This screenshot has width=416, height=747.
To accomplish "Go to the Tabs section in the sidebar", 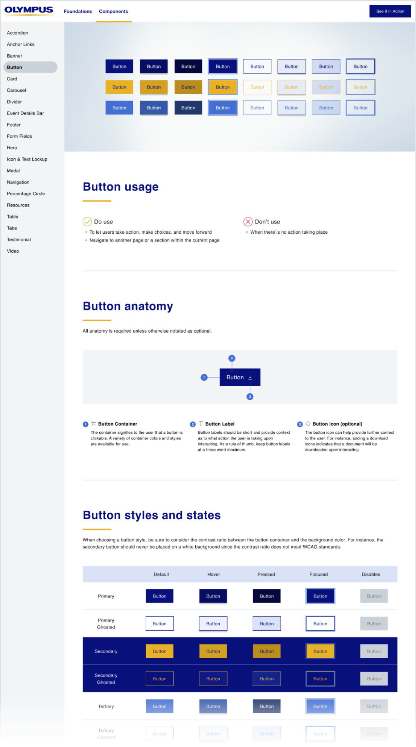I will click(x=12, y=228).
